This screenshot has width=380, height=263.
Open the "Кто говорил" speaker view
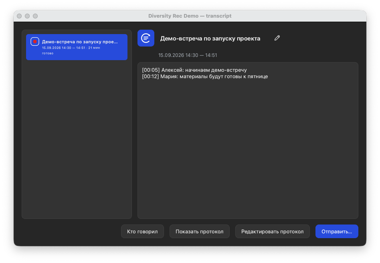tap(142, 231)
